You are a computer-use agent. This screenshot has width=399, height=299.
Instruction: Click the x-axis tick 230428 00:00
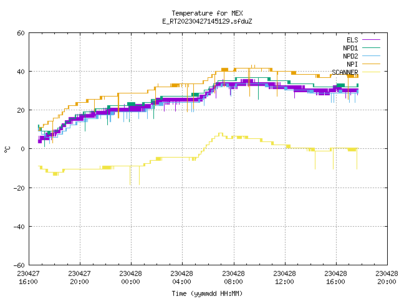130,278
